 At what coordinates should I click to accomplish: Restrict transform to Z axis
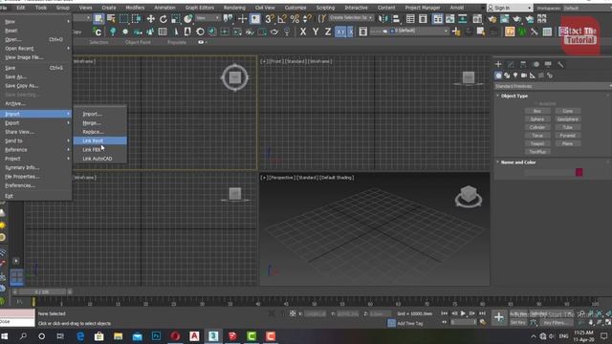328,32
